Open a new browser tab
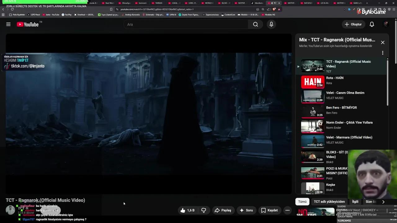This screenshot has height=223, width=397. pyautogui.click(x=367, y=3)
